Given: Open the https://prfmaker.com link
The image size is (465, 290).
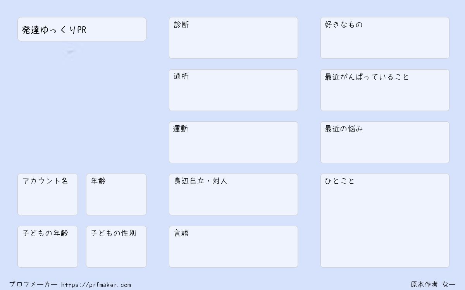Looking at the screenshot, I should pyautogui.click(x=96, y=285).
